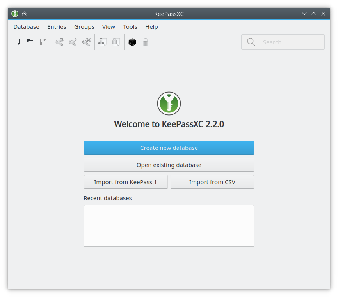This screenshot has width=338, height=297.
Task: Click Import from CSV button
Action: click(x=212, y=182)
